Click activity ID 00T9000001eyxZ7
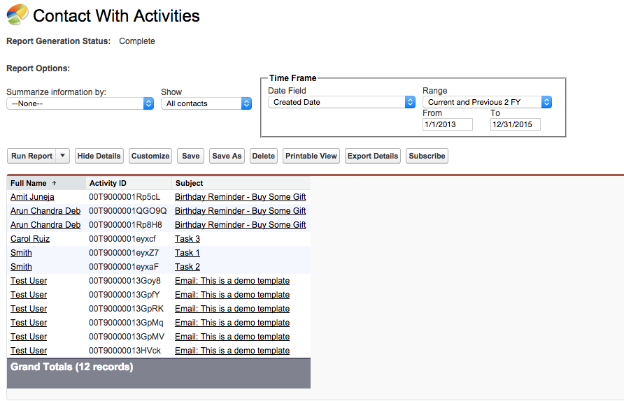Screen dimensions: 624x401 point(124,253)
